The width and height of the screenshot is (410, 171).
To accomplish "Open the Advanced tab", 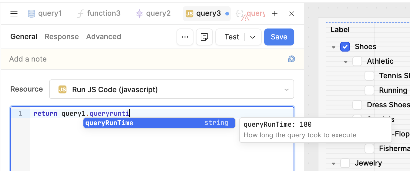I will pyautogui.click(x=103, y=37).
